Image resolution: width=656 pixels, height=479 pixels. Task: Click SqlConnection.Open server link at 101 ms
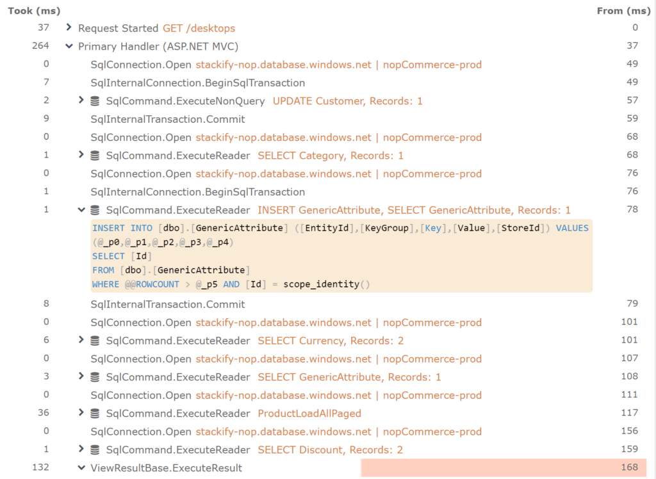tap(339, 323)
